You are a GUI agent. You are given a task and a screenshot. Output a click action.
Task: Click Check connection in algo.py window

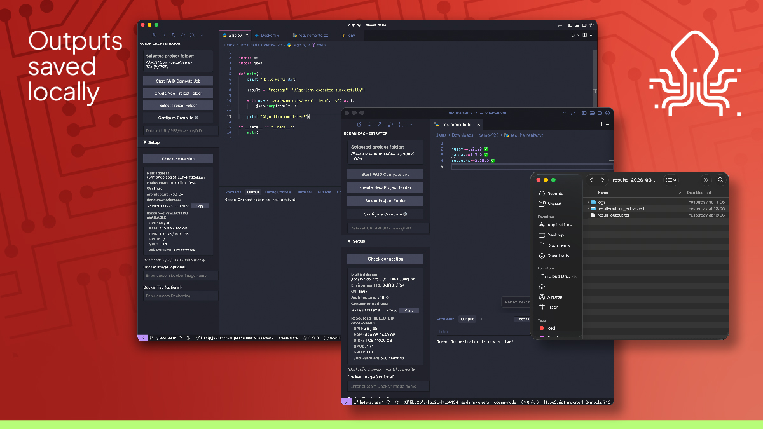(178, 159)
